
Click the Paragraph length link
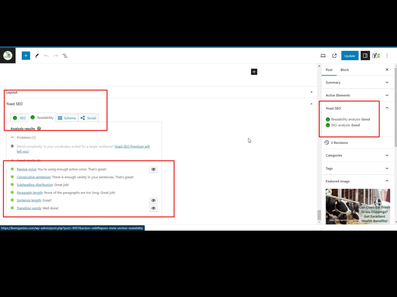pos(30,193)
